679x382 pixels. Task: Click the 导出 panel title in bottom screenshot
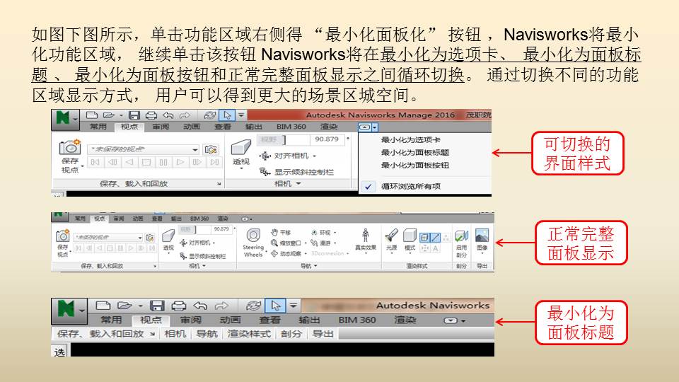[x=323, y=334]
